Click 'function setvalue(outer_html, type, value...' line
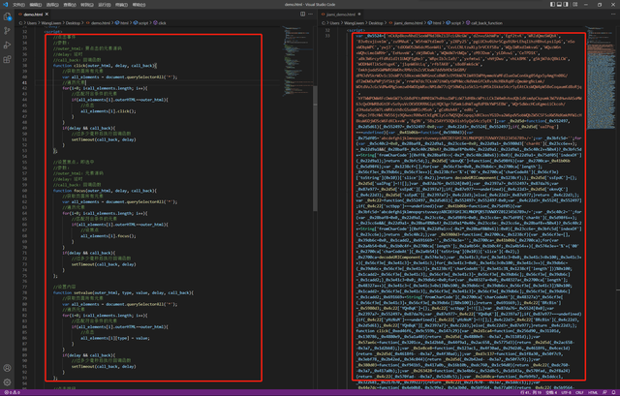620x396 pixels. 123,292
